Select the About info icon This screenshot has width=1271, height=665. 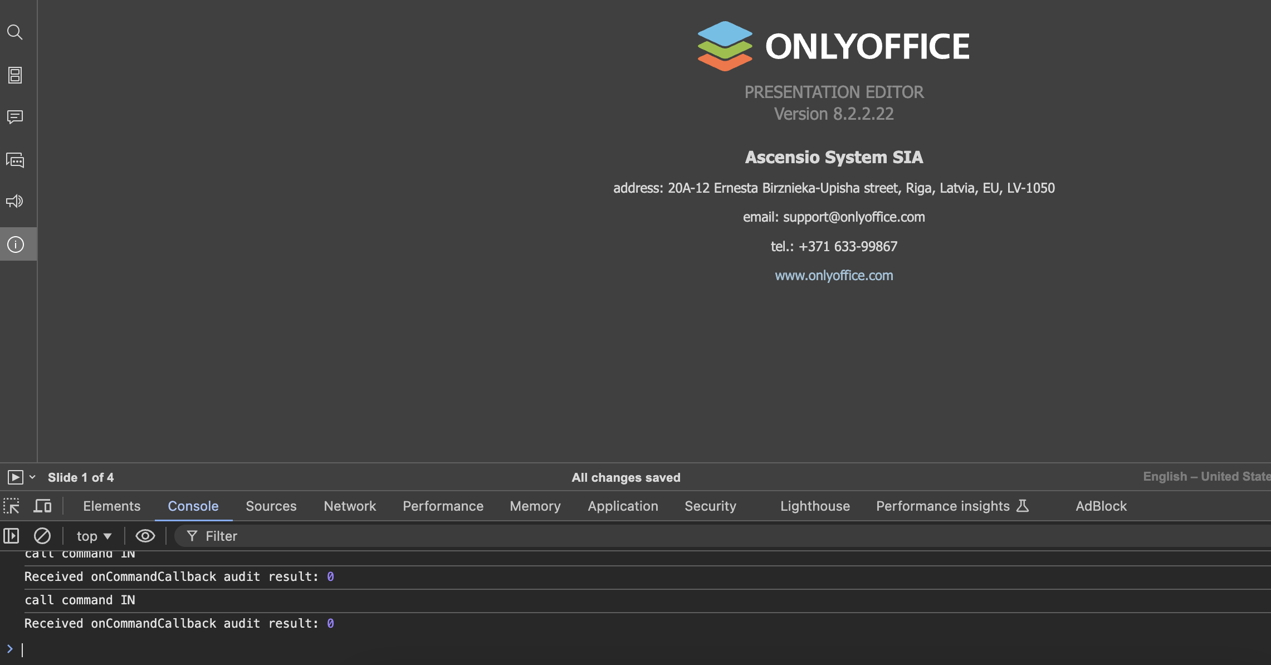coord(16,244)
